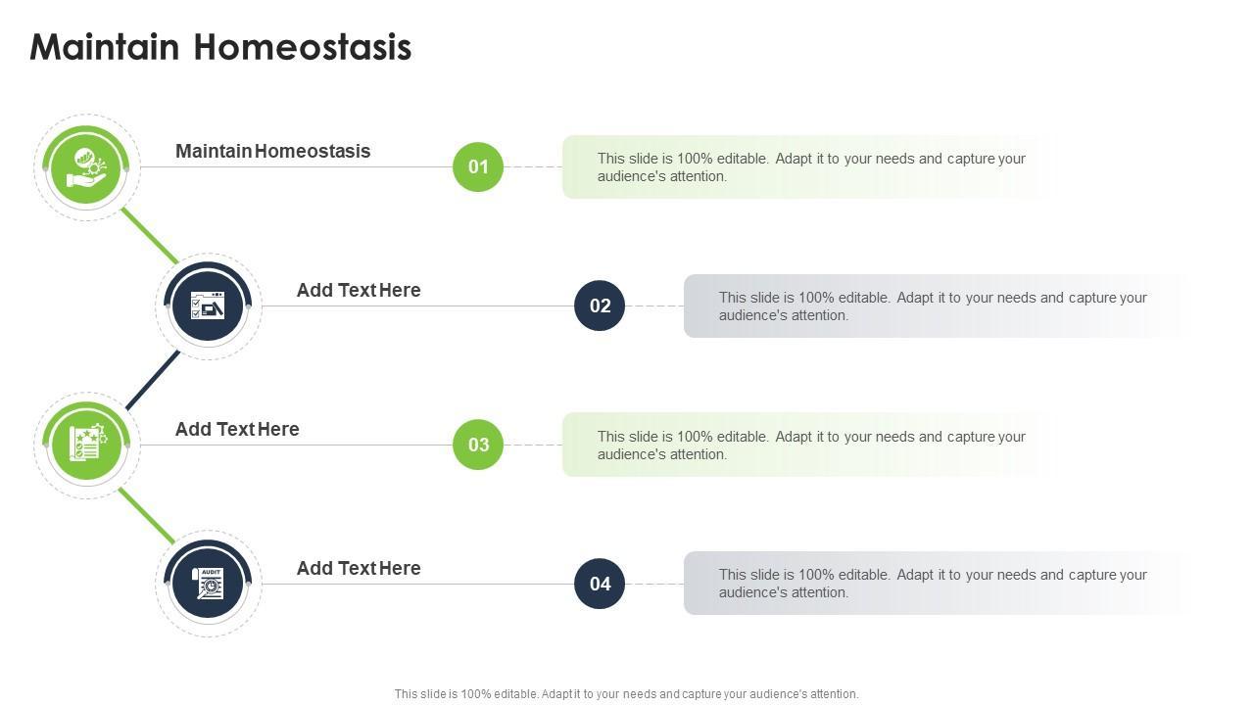Click the footer editable text at the bottom
Screen dimensions: 1254x705
coord(626,694)
